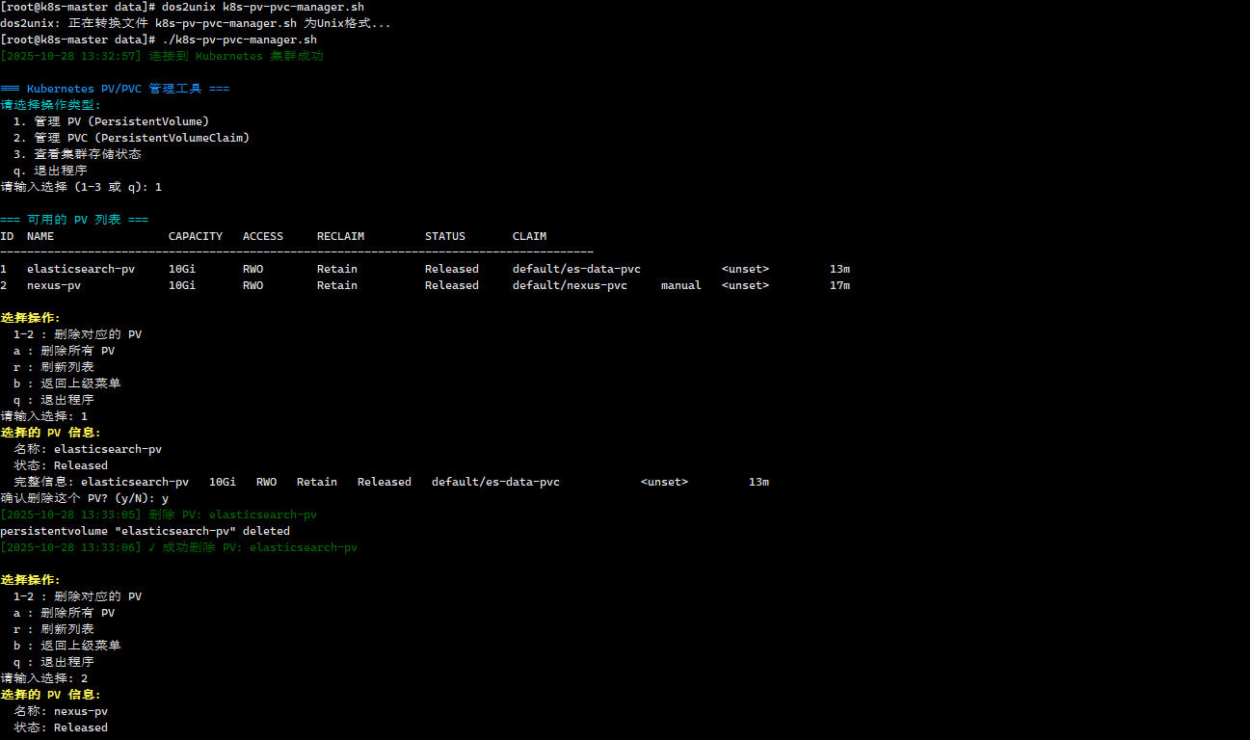Click the '请输入选择: 2' prompt line
Screen dimensions: 1250x740
click(43, 678)
